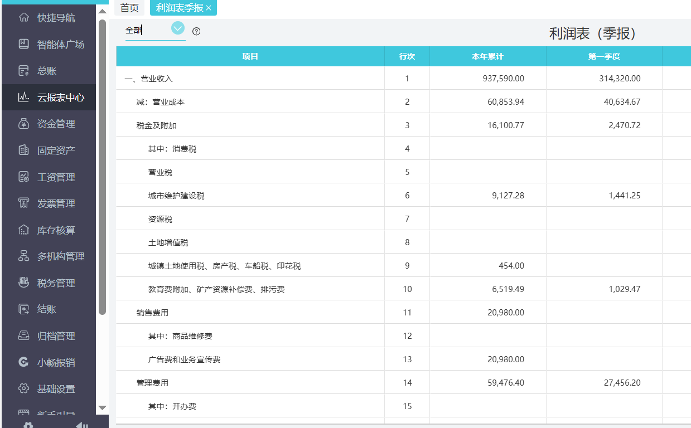The height and width of the screenshot is (428, 691).
Task: Open 发票管理 in the sidebar
Action: coord(23,203)
